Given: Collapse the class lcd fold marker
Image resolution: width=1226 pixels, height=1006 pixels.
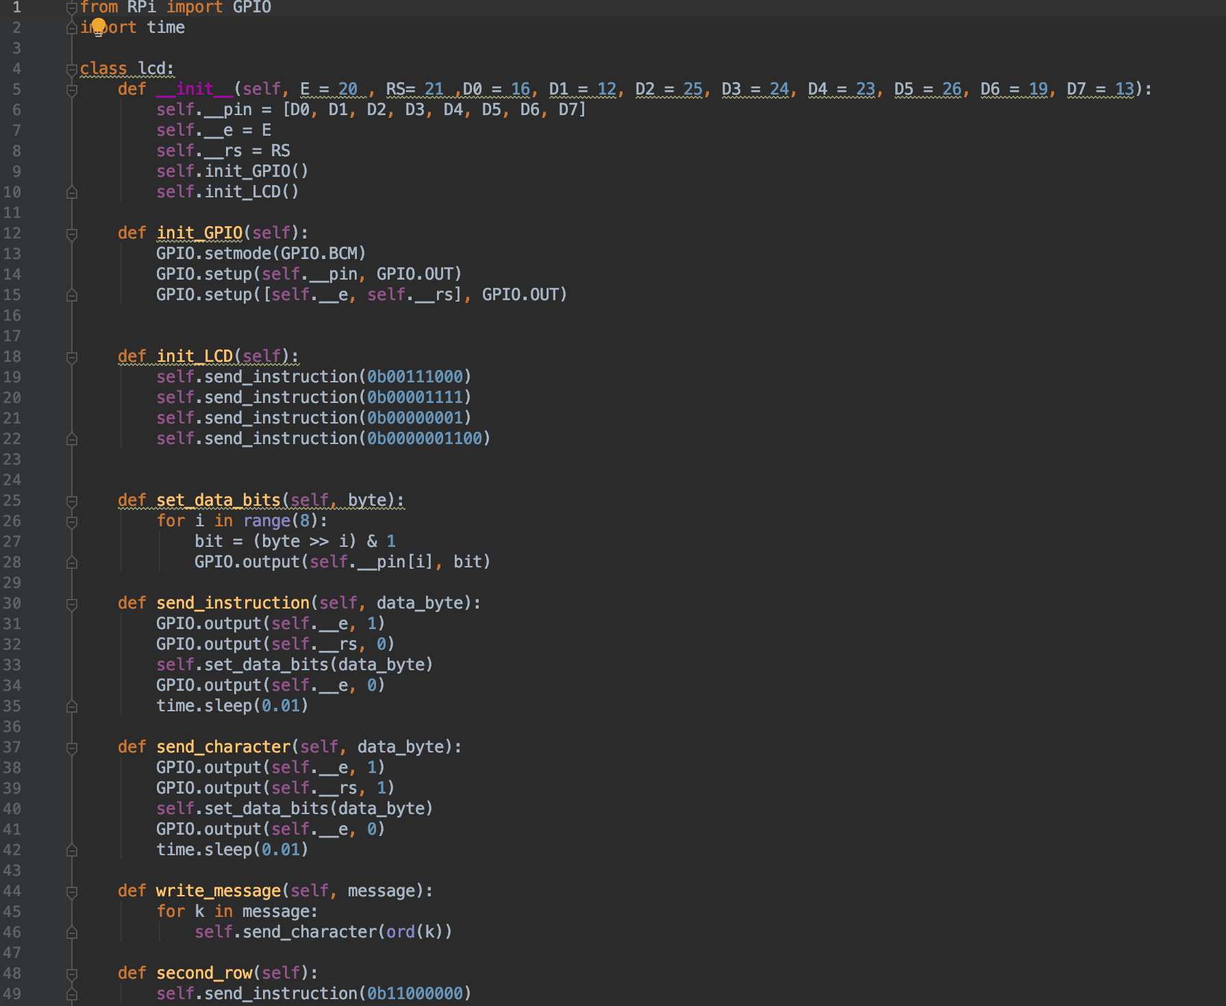Looking at the screenshot, I should click(71, 69).
